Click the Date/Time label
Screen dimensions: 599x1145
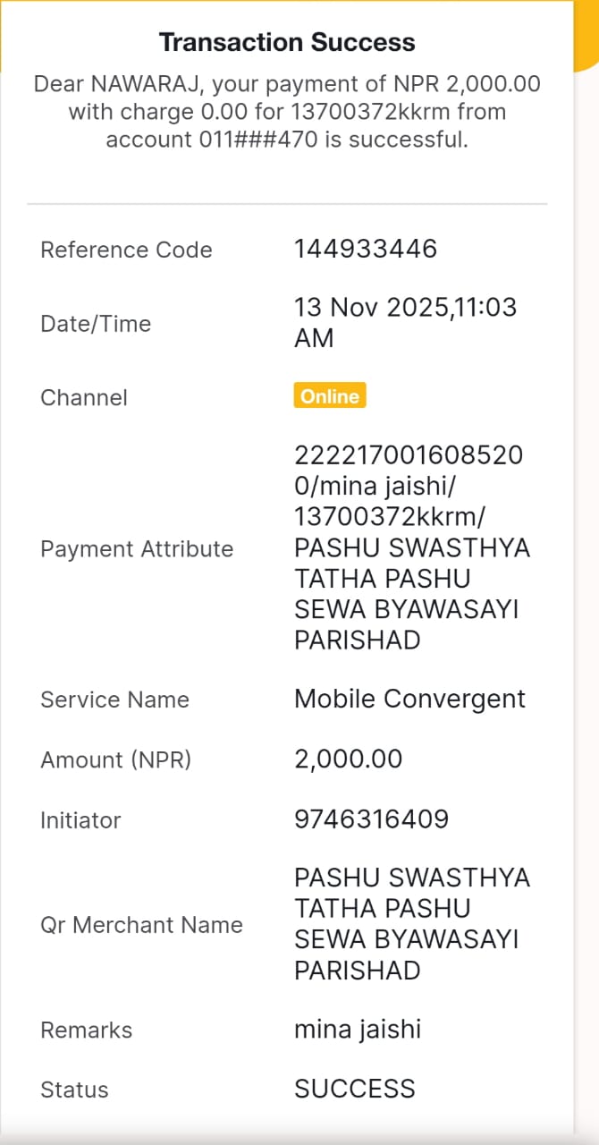click(x=96, y=324)
